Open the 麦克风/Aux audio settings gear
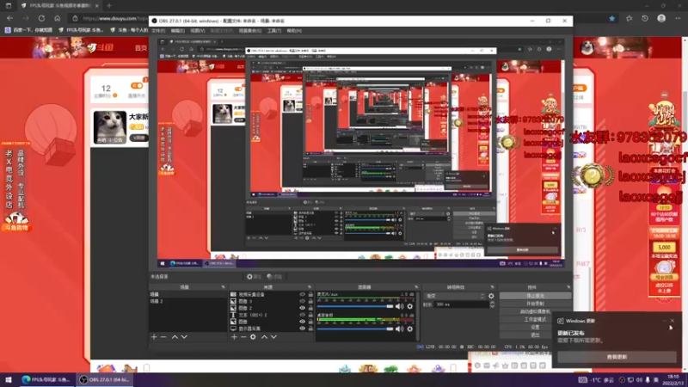This screenshot has height=387, width=688. point(410,306)
